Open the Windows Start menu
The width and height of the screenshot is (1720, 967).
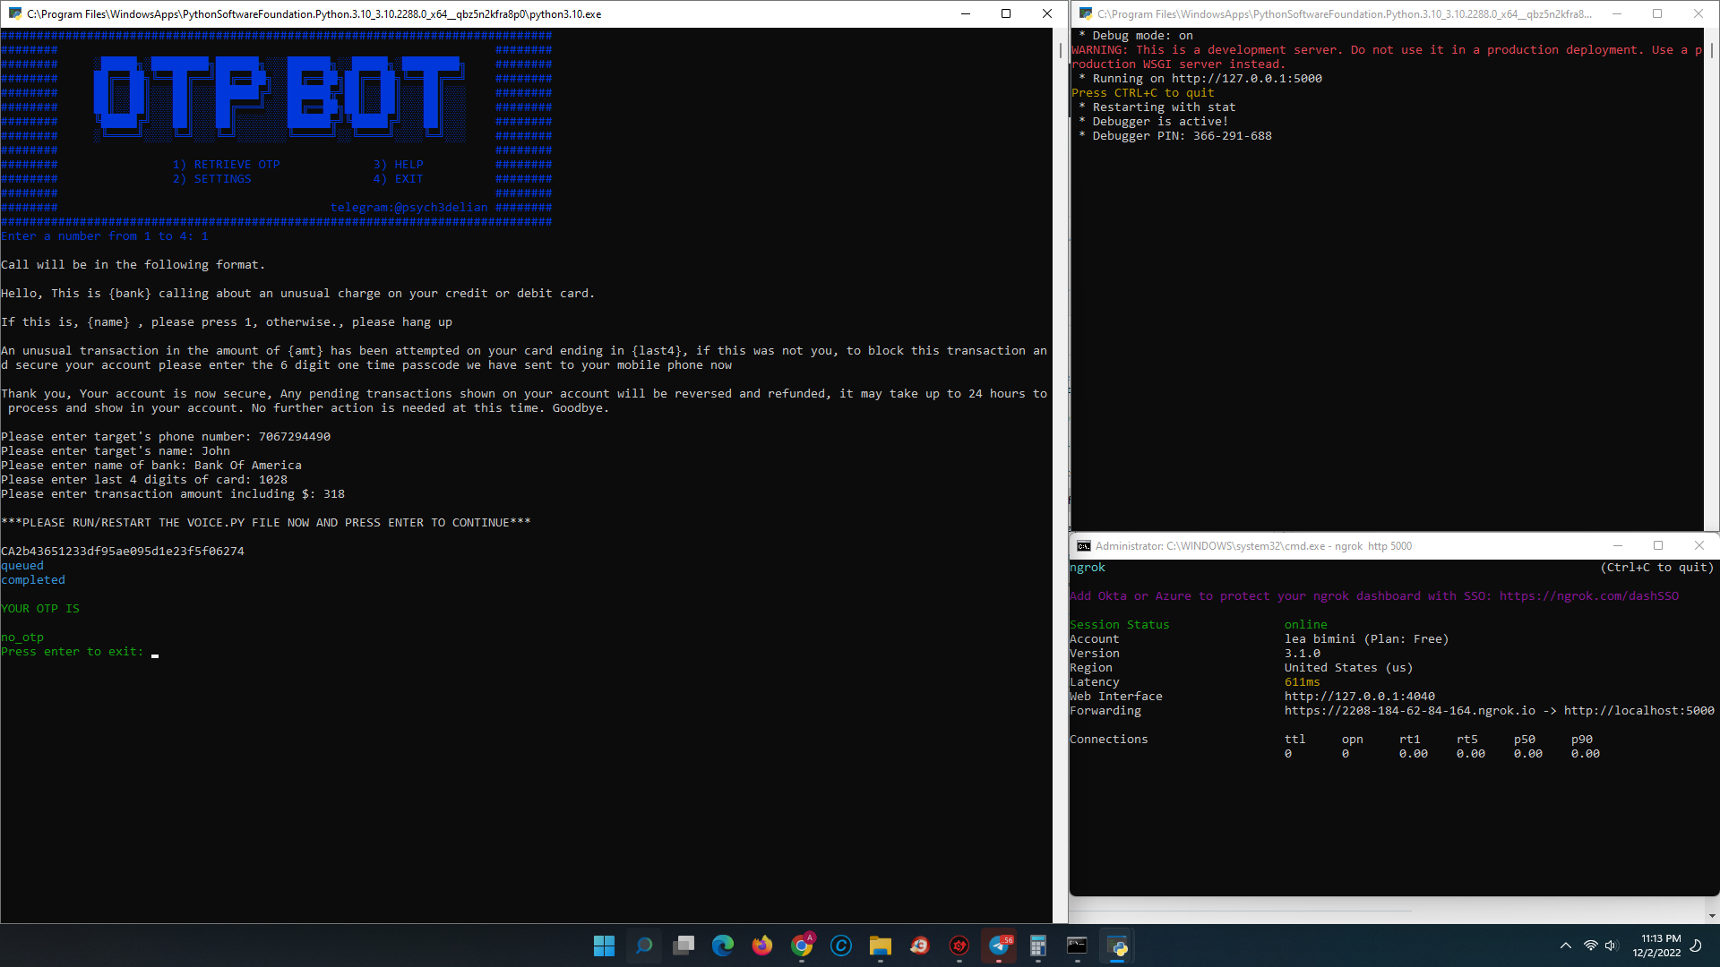(x=604, y=946)
